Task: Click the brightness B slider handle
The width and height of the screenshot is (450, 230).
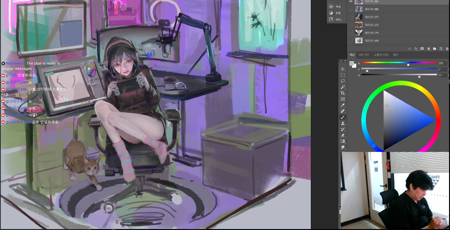Action: [x=419, y=77]
